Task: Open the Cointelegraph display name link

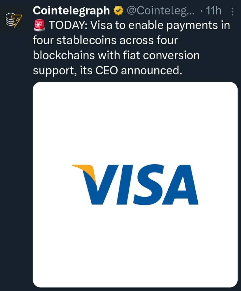Action: 71,11
